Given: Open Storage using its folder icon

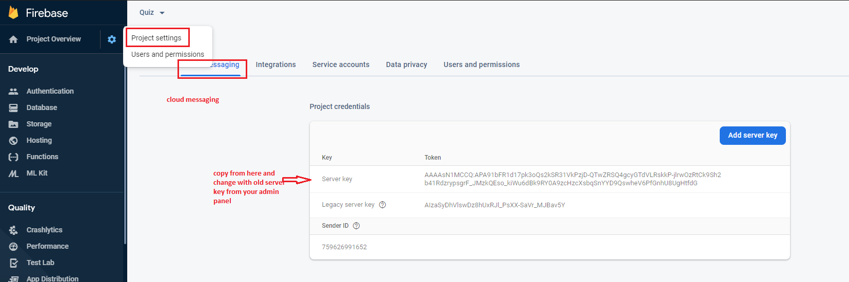Looking at the screenshot, I should (x=13, y=124).
